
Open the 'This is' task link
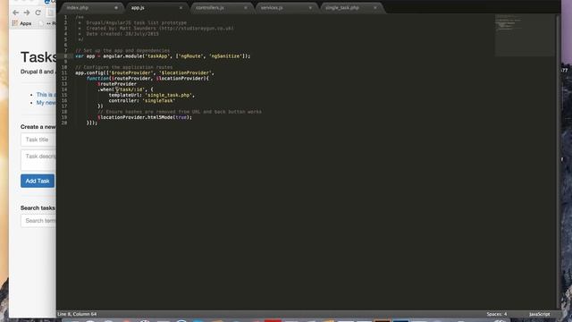[x=46, y=95]
